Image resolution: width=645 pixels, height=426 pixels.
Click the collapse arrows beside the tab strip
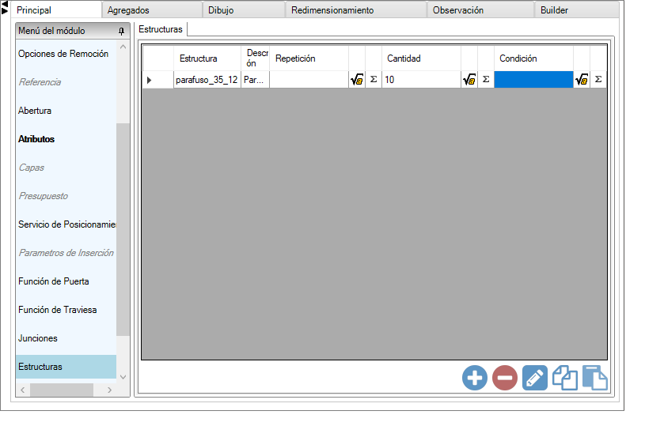point(5,7)
